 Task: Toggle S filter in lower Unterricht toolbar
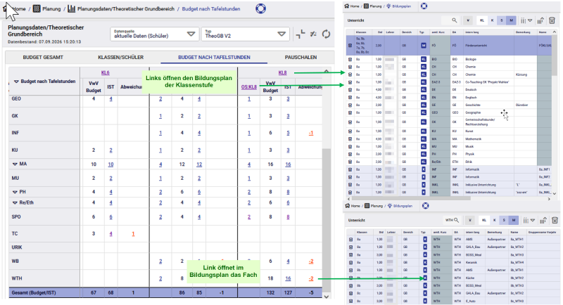point(504,220)
